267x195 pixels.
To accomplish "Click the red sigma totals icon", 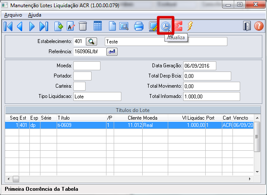I will tap(178, 26).
